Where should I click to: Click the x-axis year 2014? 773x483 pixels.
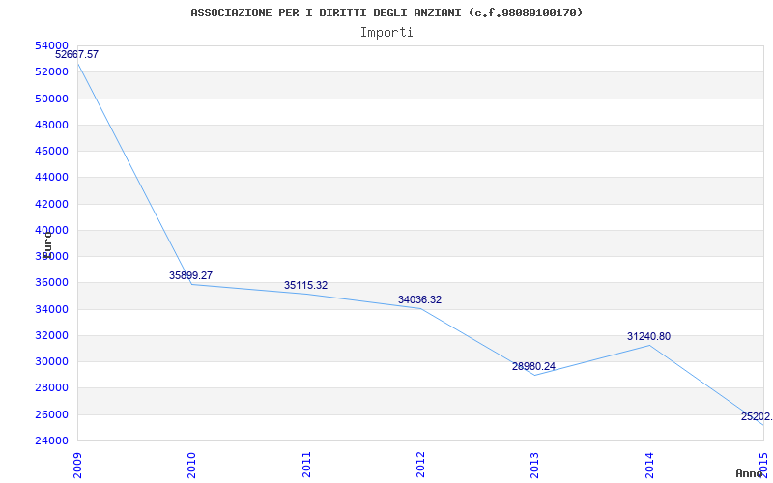pyautogui.click(x=649, y=465)
